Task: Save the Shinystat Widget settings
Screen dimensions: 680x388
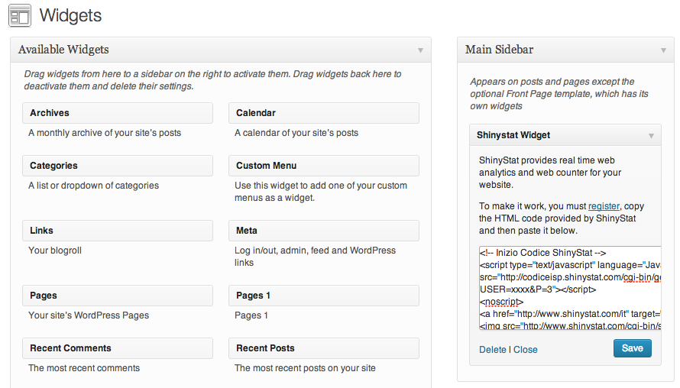Action: click(633, 348)
